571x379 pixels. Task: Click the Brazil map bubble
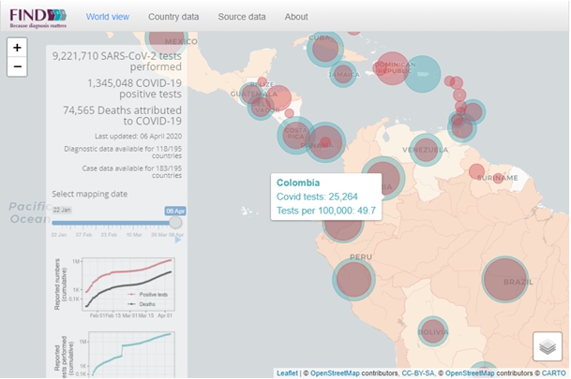click(504, 279)
